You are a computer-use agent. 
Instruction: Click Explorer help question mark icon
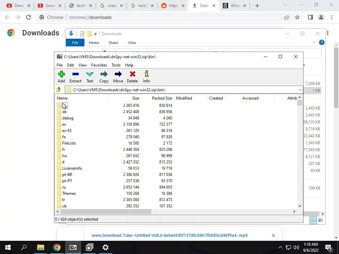[322, 42]
